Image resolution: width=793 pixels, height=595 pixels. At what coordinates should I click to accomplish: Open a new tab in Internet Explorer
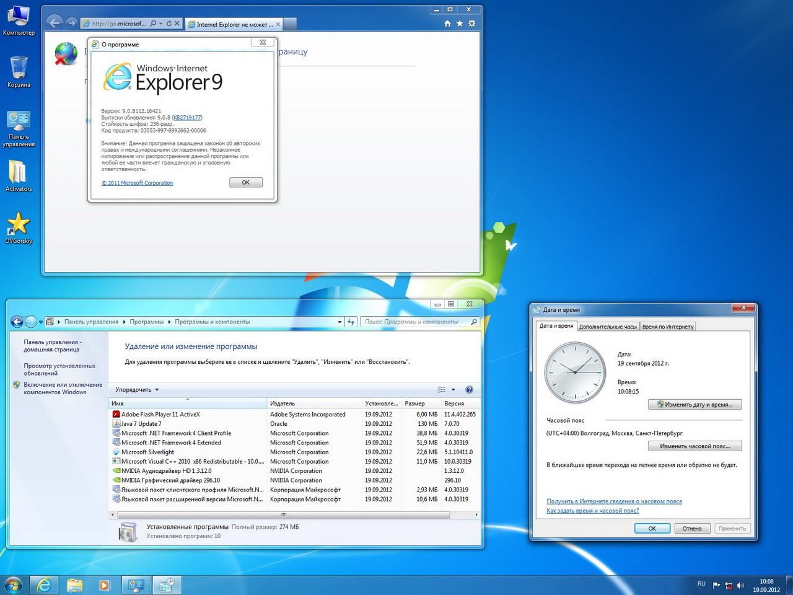(290, 24)
